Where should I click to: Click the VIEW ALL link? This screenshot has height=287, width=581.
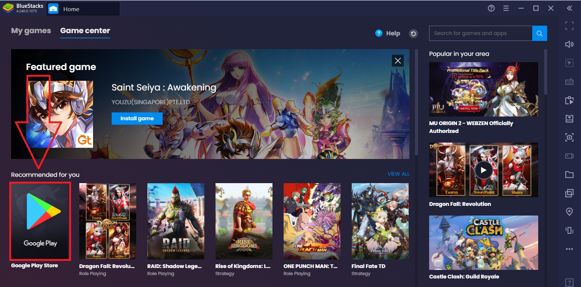pyautogui.click(x=398, y=174)
